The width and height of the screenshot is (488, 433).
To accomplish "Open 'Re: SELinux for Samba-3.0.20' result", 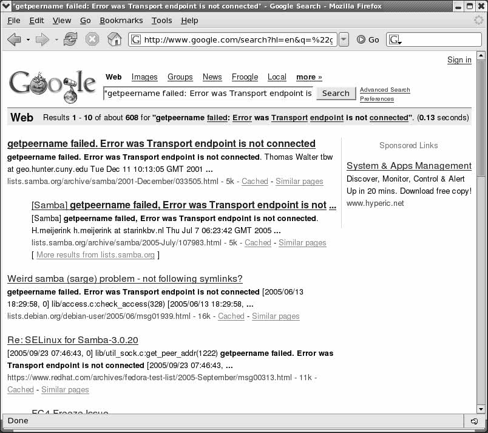I will [72, 340].
